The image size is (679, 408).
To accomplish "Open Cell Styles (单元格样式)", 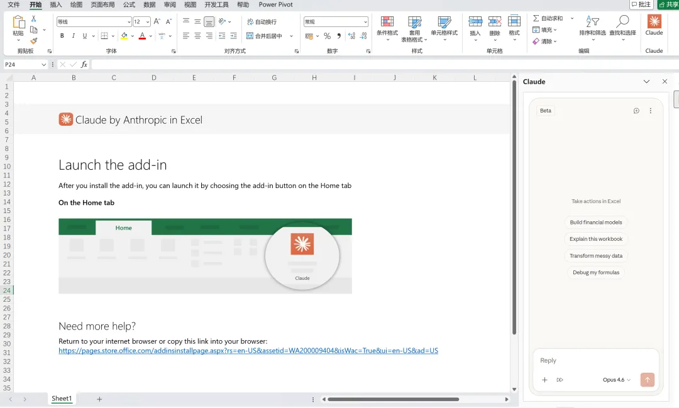I will pyautogui.click(x=444, y=28).
